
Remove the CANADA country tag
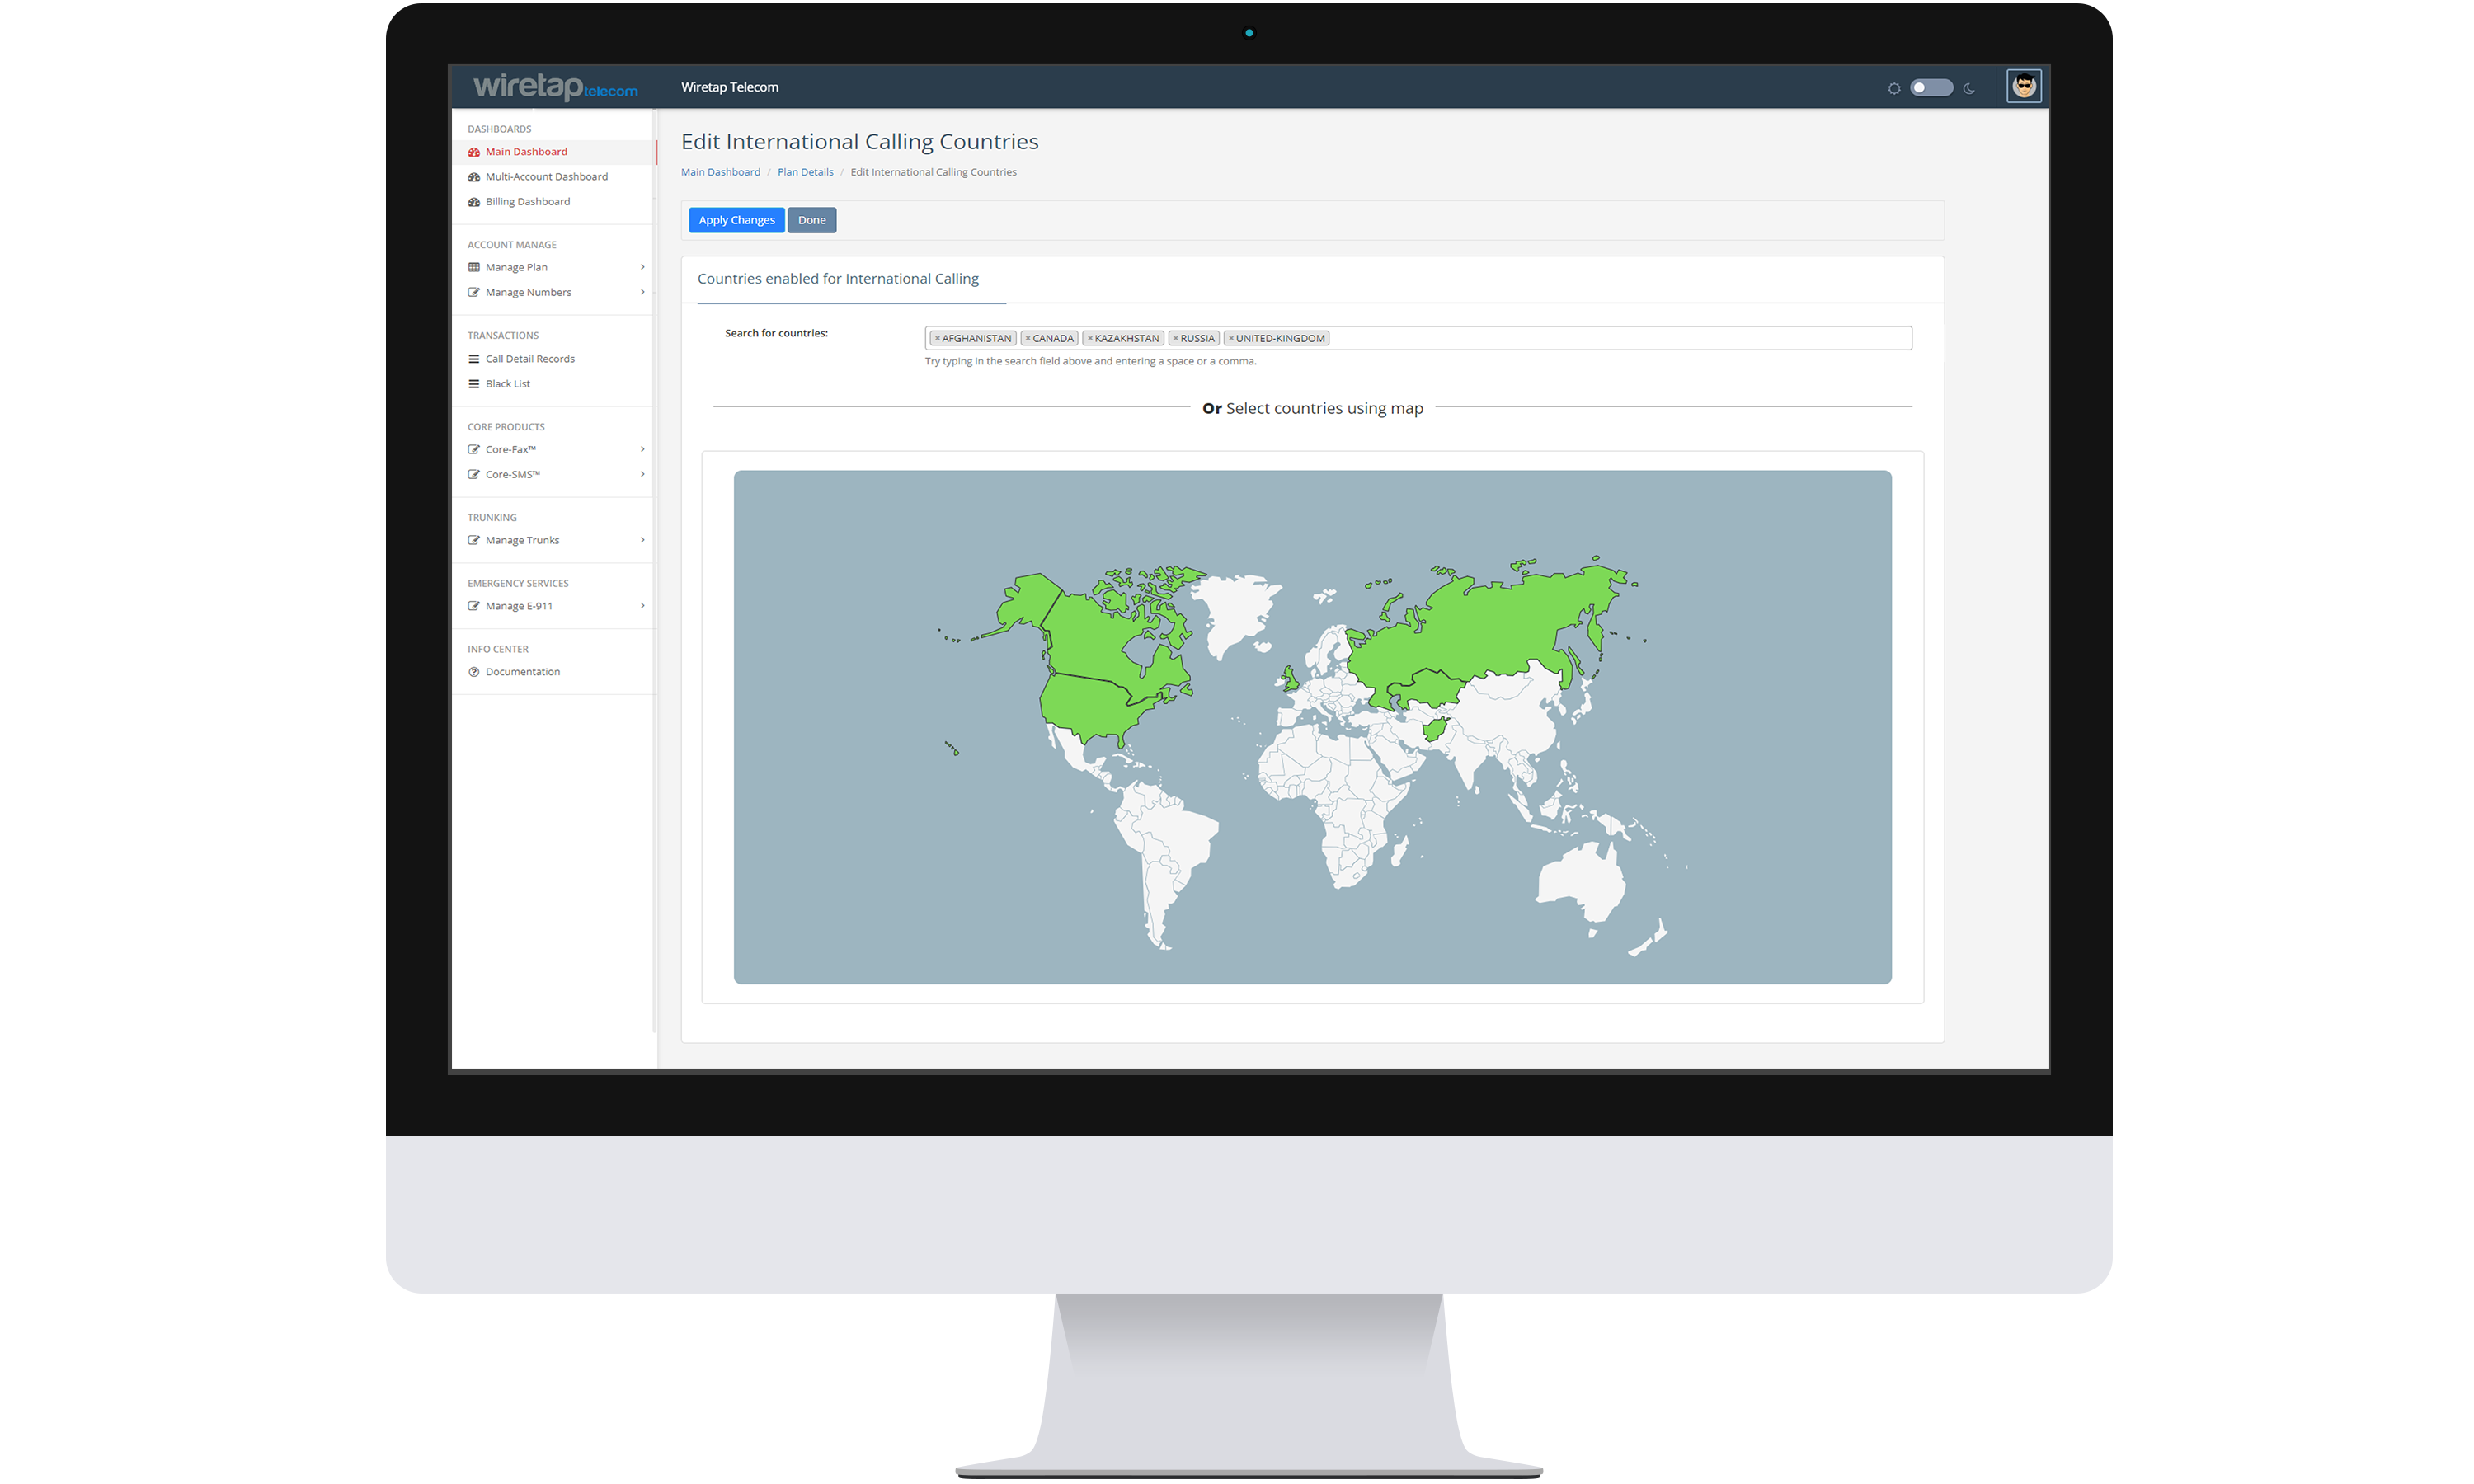(1027, 339)
